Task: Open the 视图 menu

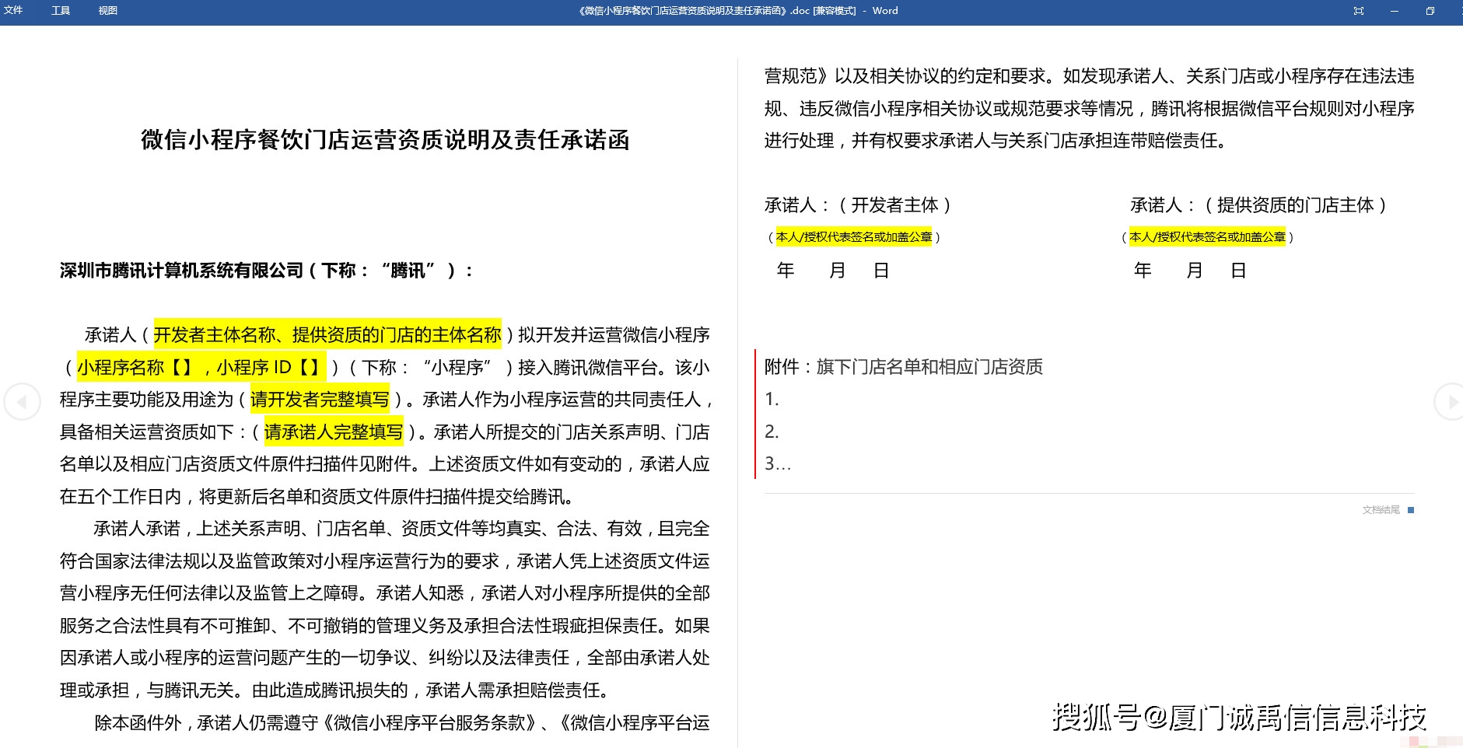Action: tap(107, 11)
